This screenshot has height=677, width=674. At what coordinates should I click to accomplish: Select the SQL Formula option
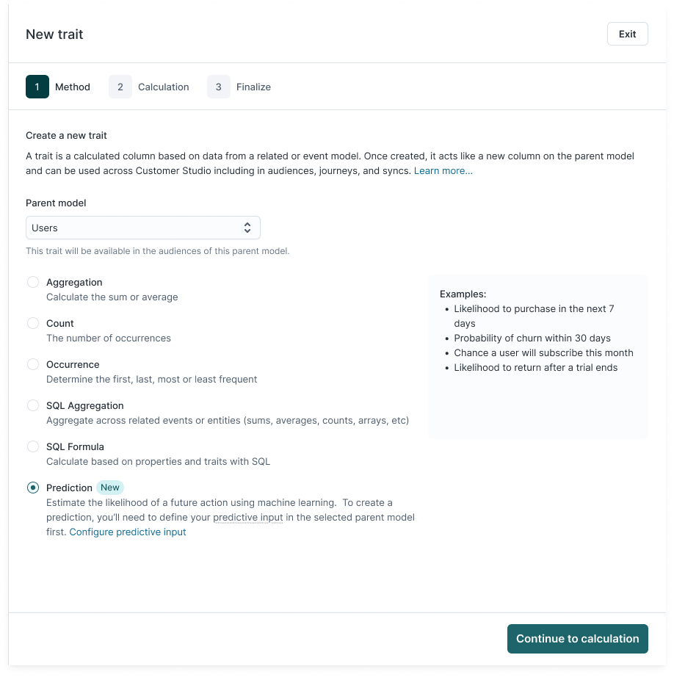click(33, 446)
